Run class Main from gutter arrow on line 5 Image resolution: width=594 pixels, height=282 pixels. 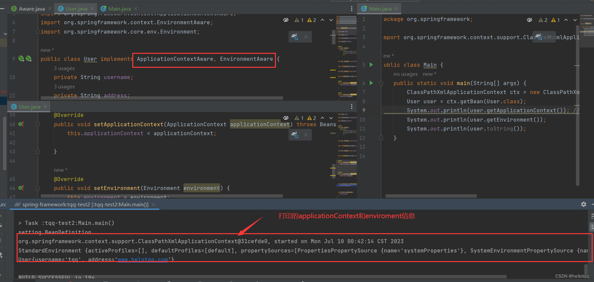point(371,65)
